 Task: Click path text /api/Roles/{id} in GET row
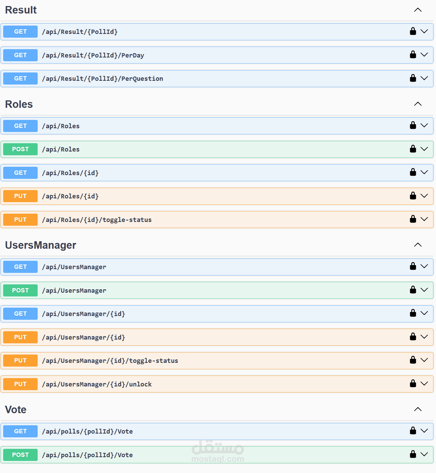pyautogui.click(x=70, y=173)
